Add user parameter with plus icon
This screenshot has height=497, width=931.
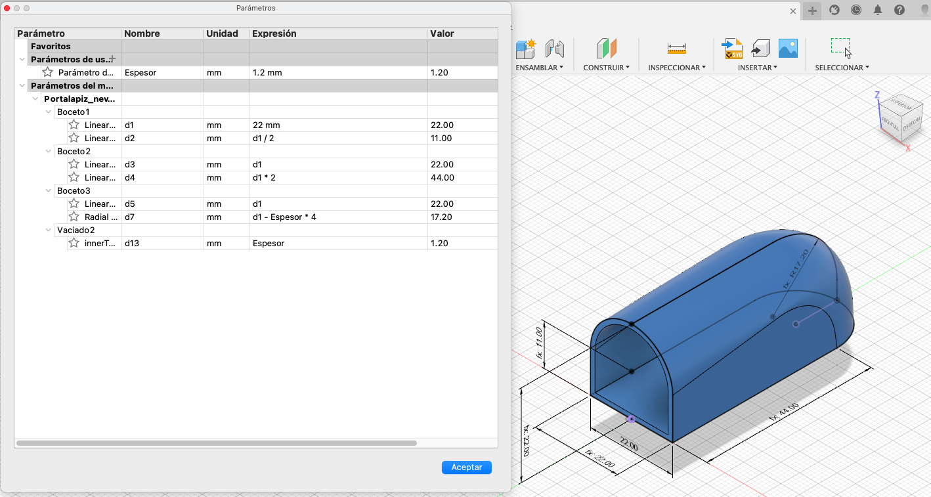(x=112, y=59)
